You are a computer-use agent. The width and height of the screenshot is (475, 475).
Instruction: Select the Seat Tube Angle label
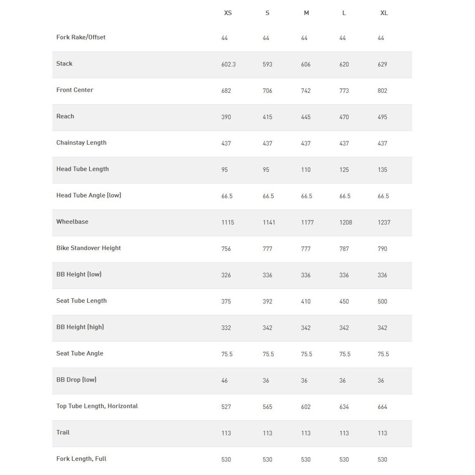point(80,354)
